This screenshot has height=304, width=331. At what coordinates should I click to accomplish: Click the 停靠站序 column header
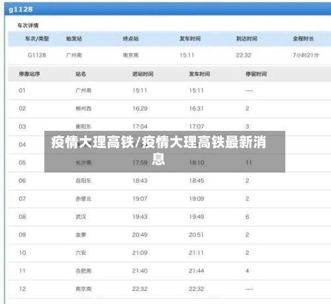(x=29, y=74)
